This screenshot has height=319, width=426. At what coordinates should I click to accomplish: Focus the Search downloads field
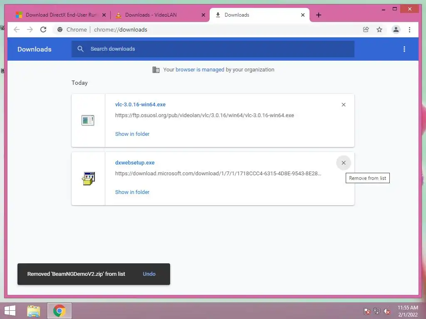[x=213, y=49]
